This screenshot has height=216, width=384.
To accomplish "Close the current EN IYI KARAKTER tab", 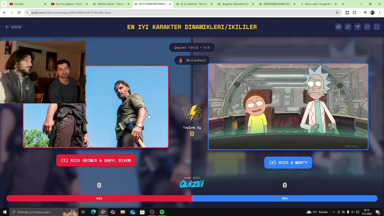I will click(x=170, y=4).
